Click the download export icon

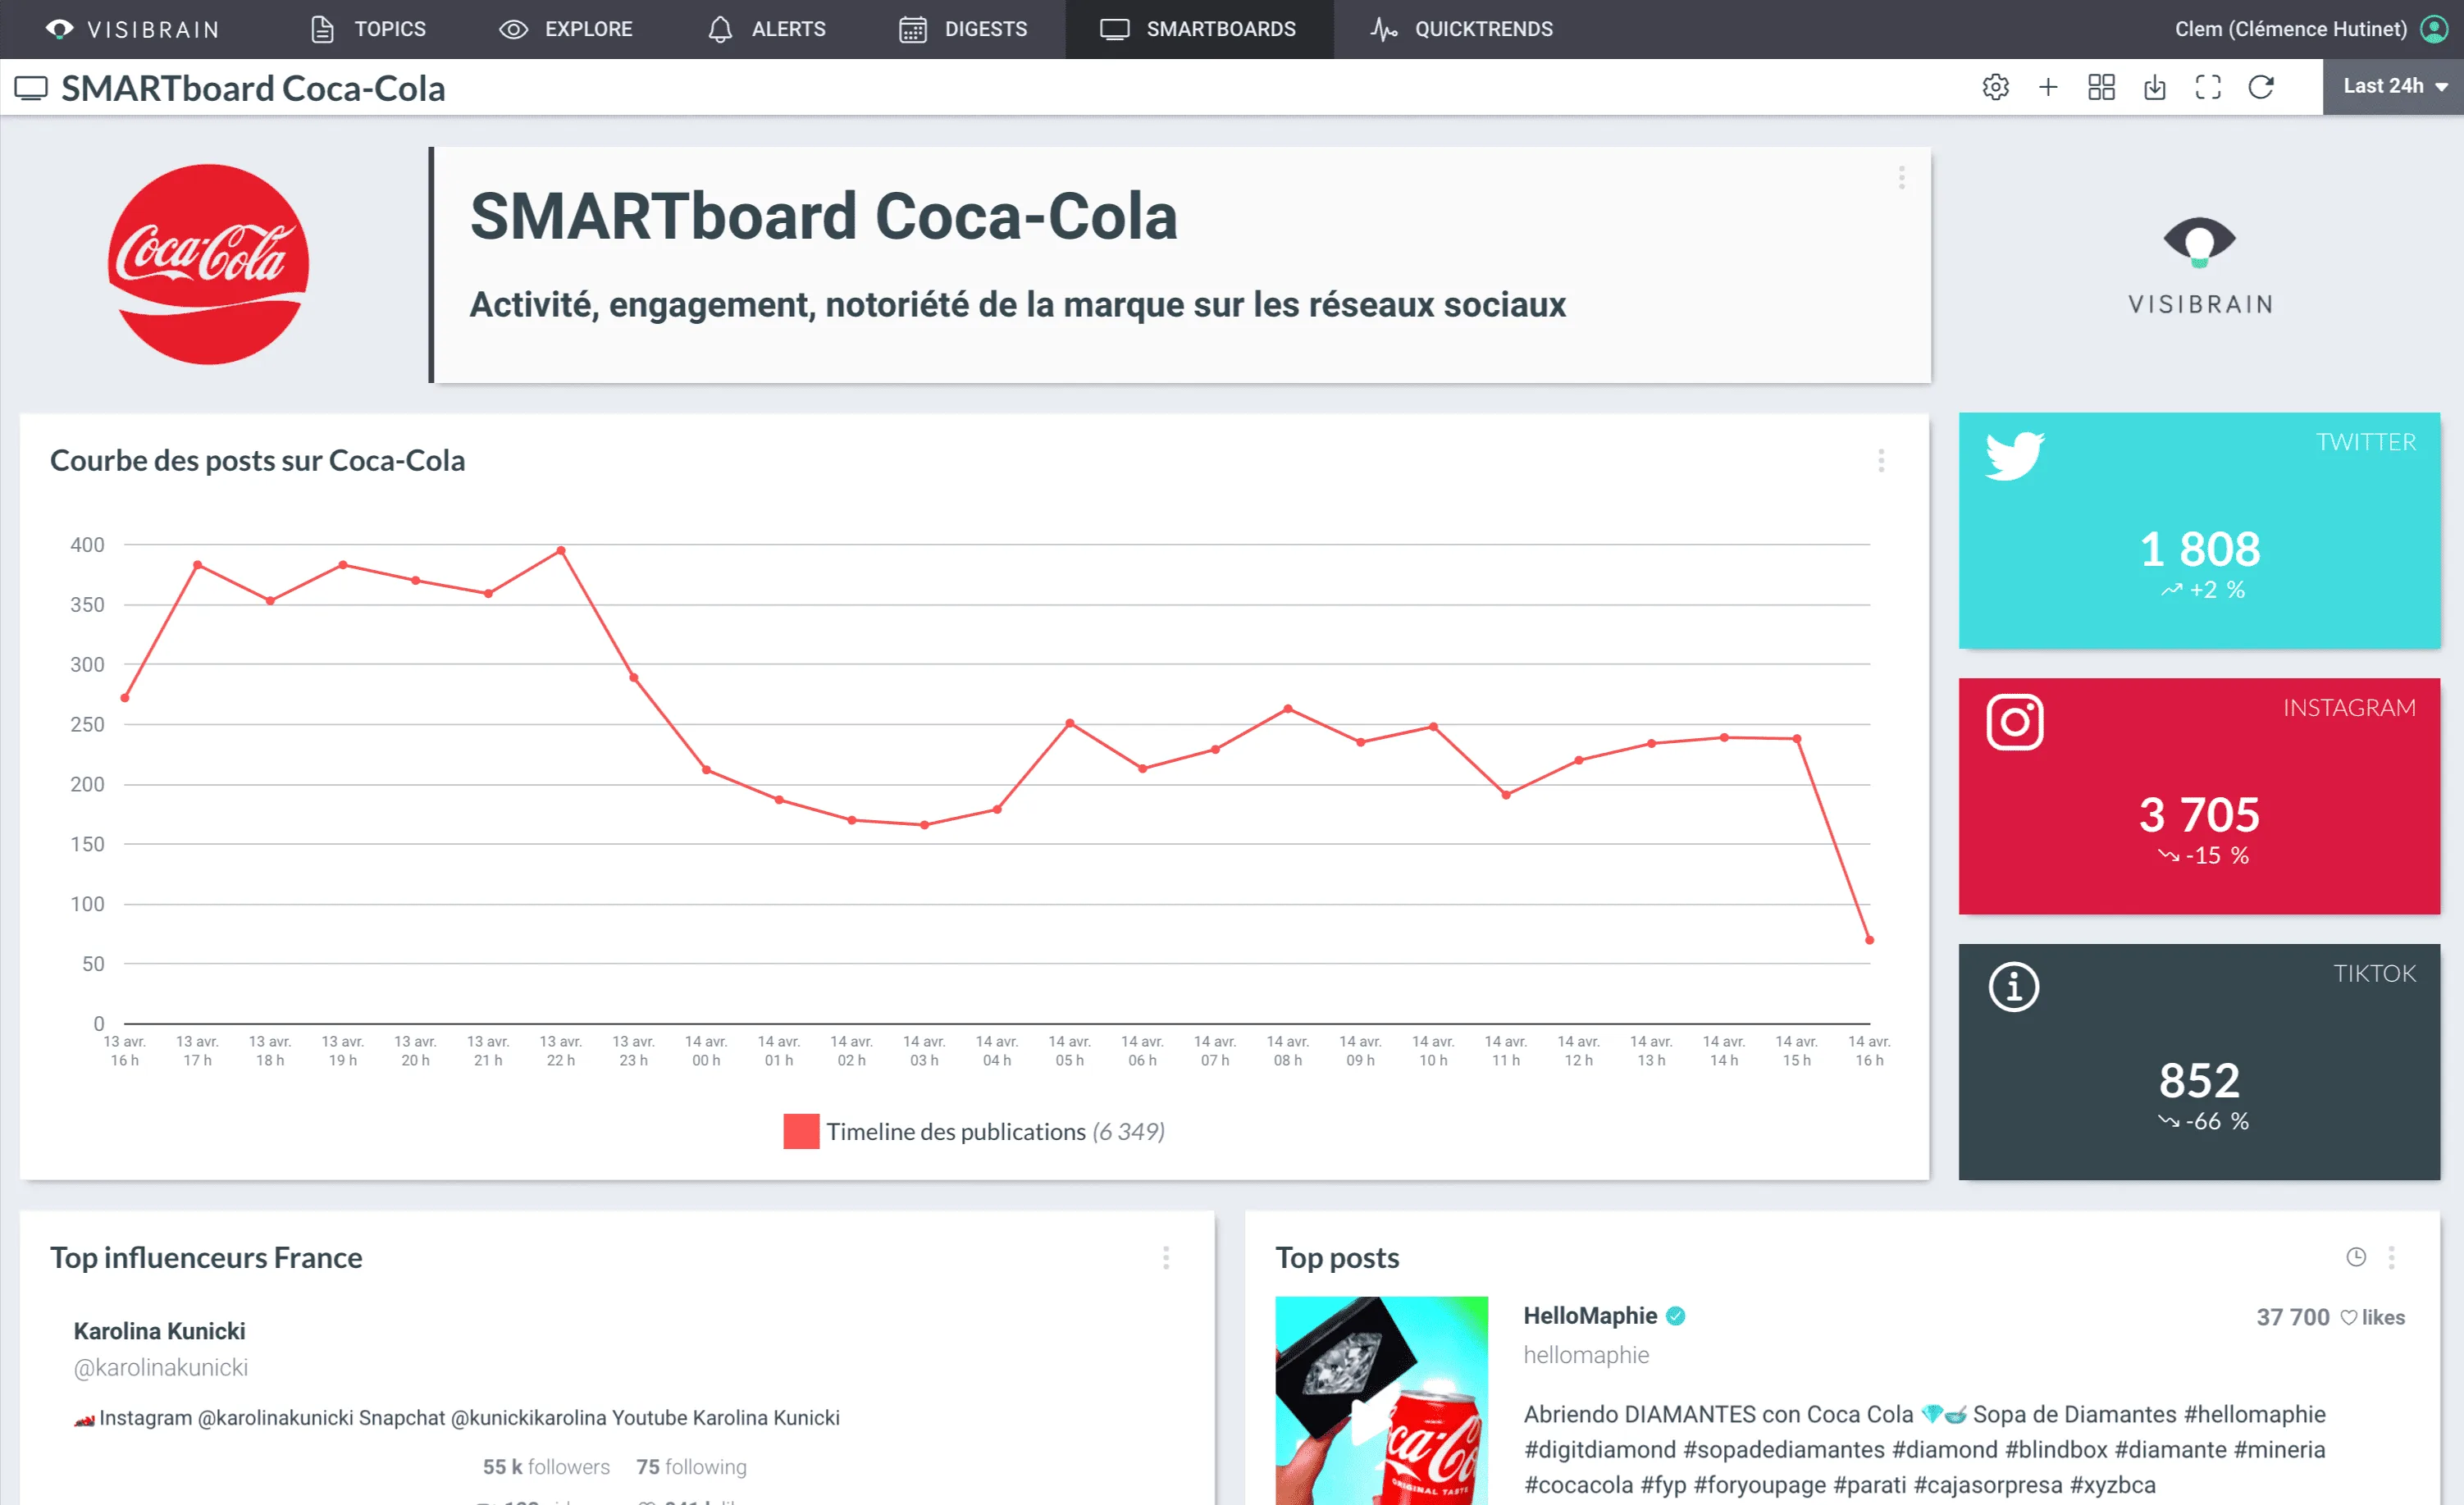tap(2155, 87)
